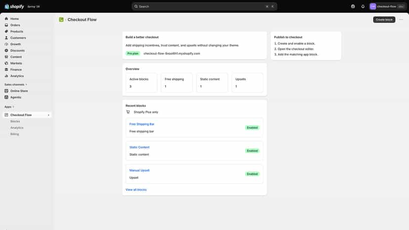Click the Online Store icon
The width and height of the screenshot is (409, 230).
point(6,91)
